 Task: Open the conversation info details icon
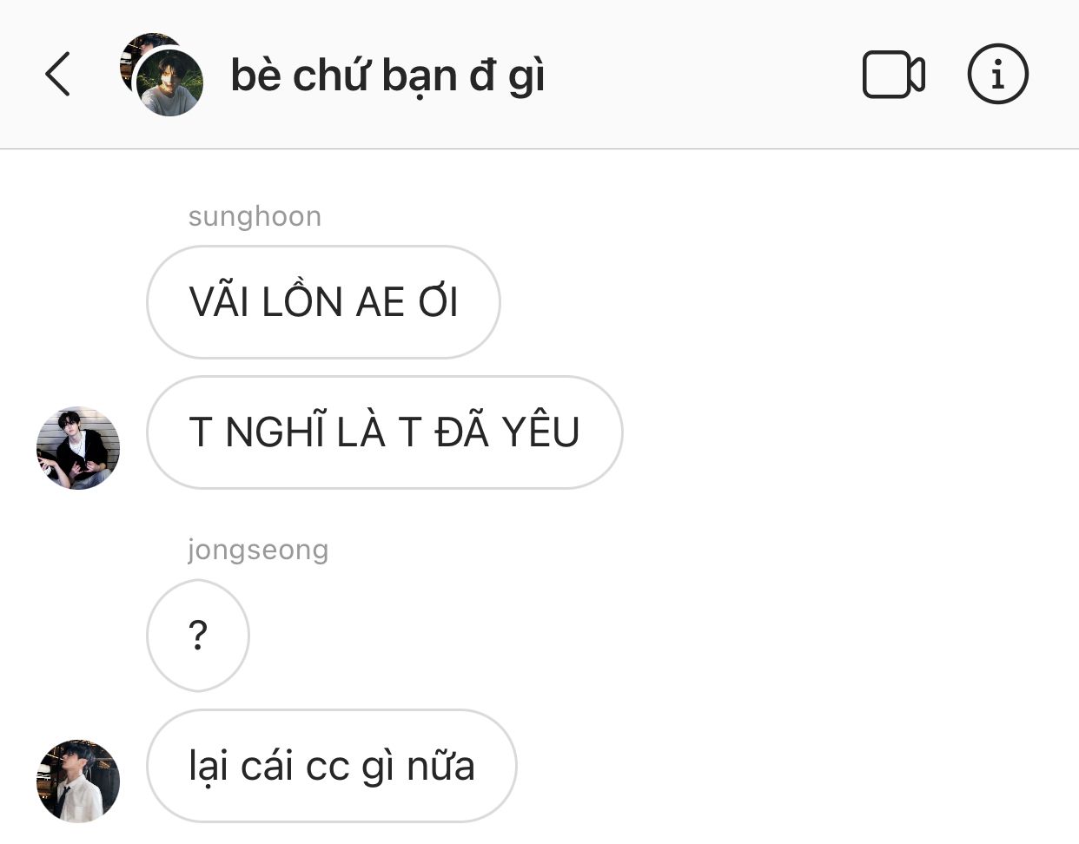tap(997, 74)
